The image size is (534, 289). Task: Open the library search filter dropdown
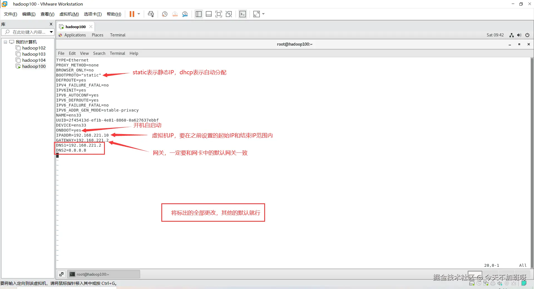[51, 32]
